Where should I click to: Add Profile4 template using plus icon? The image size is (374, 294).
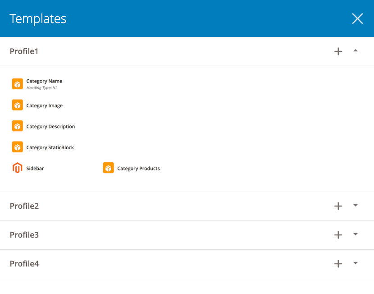coord(338,264)
